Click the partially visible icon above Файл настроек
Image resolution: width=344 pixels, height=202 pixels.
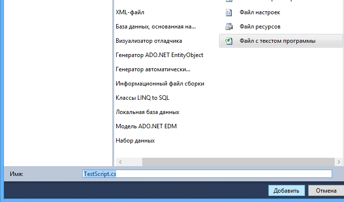(228, 1)
